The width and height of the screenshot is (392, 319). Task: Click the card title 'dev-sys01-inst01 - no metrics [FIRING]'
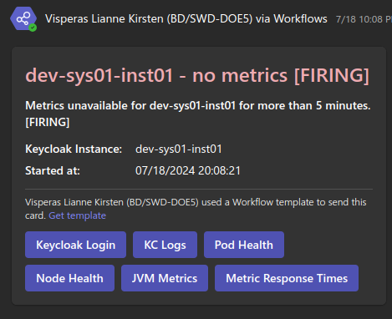pyautogui.click(x=197, y=75)
